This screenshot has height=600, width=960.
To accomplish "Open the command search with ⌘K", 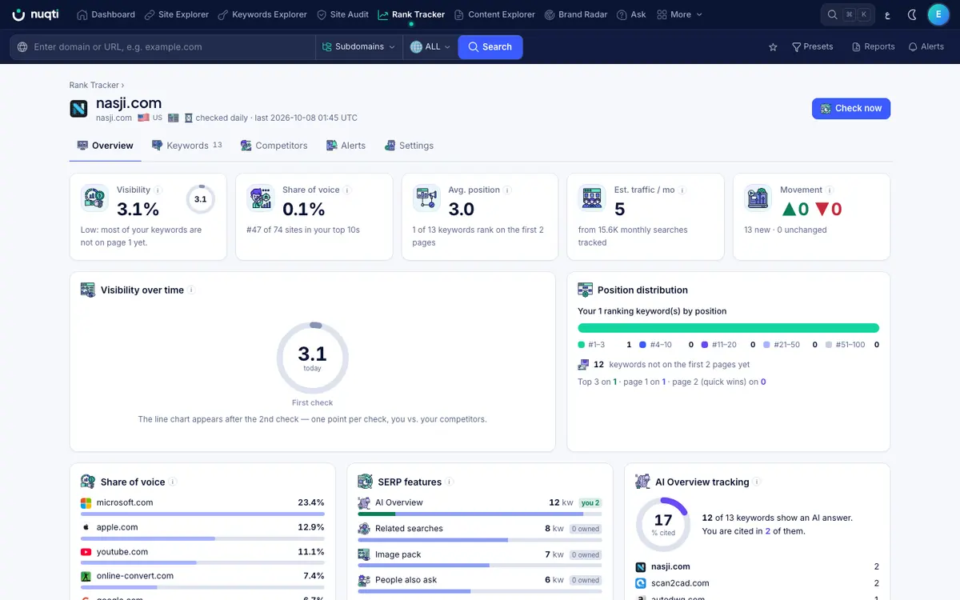I will pyautogui.click(x=847, y=14).
